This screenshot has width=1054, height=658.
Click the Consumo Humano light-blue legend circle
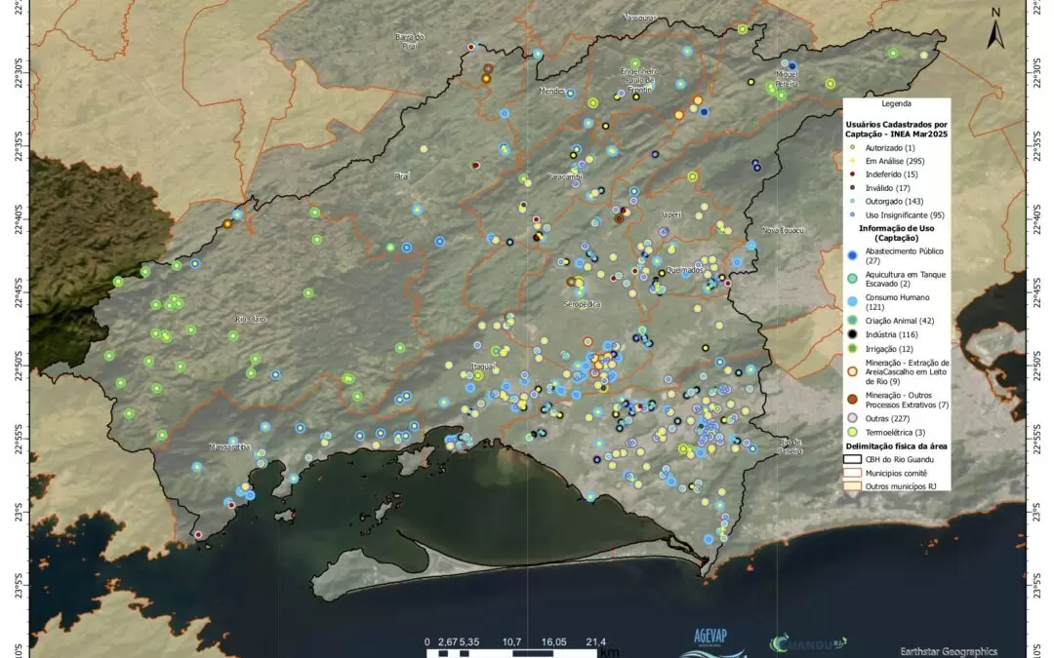click(852, 301)
